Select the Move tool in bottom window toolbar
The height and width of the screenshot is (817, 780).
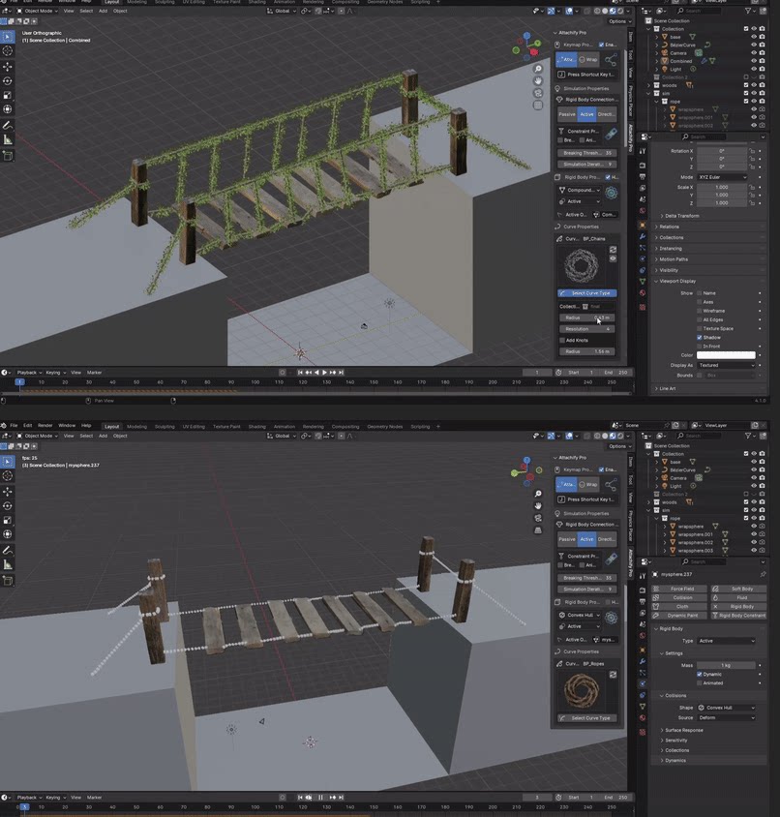tap(8, 492)
